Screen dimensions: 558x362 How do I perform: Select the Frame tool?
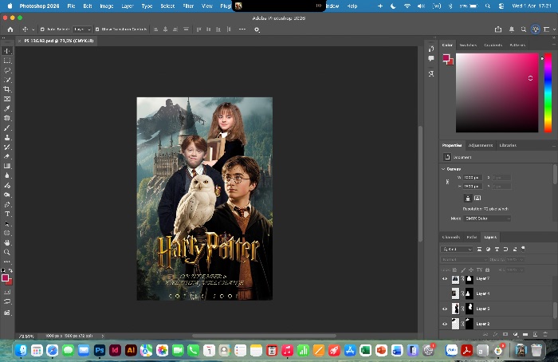pos(7,99)
